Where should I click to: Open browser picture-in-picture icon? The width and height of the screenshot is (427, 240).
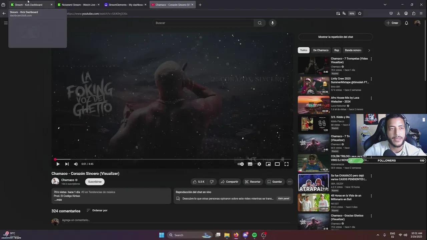click(338, 14)
